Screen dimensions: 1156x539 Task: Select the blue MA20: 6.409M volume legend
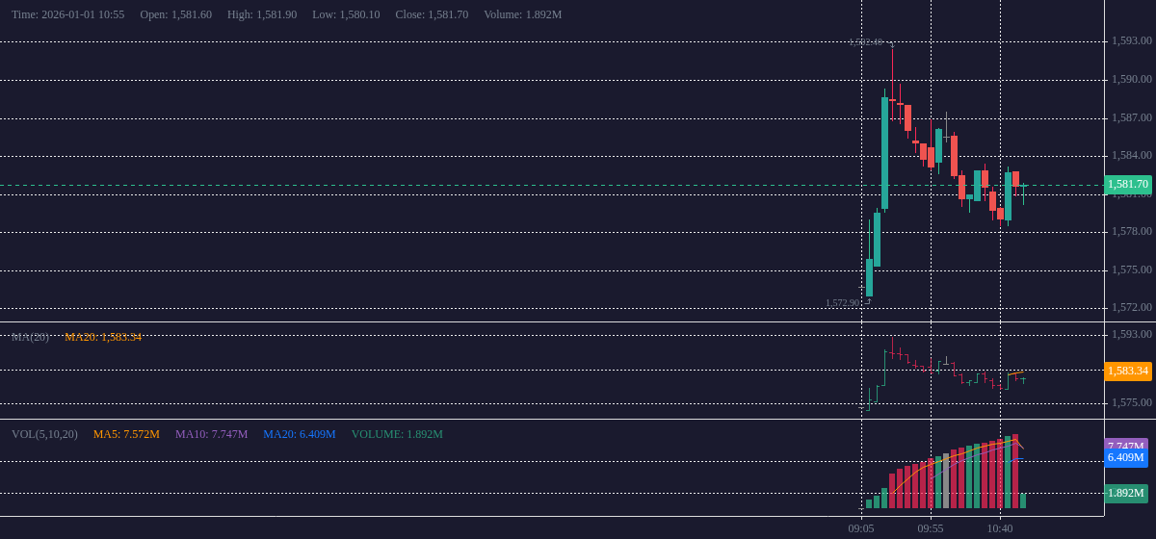tap(299, 434)
